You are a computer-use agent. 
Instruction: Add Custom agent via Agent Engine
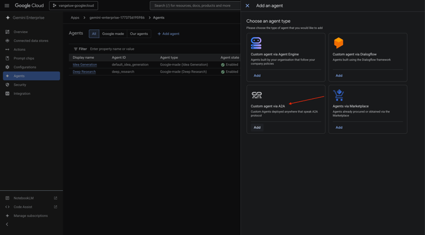point(257,76)
